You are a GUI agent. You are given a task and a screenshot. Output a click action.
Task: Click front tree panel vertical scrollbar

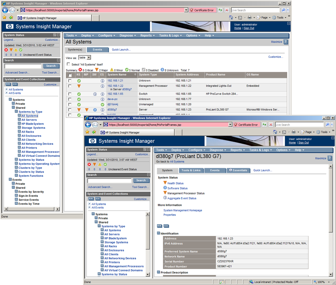148,244
